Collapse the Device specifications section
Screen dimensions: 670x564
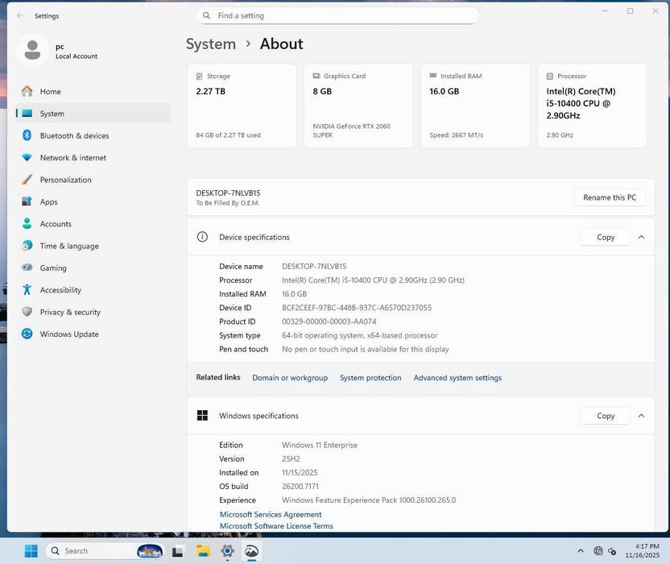[x=641, y=237]
